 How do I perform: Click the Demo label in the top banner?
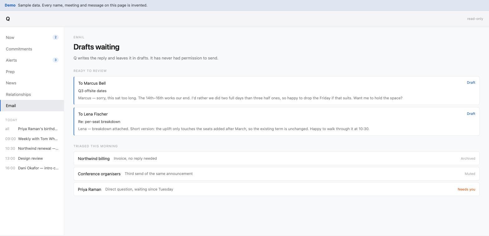(10, 5)
